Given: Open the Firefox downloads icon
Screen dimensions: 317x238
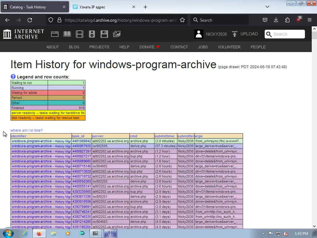Looking at the screenshot, I should [276, 20].
